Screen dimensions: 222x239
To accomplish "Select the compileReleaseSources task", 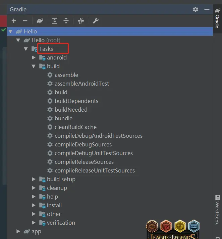I will [x=84, y=162].
